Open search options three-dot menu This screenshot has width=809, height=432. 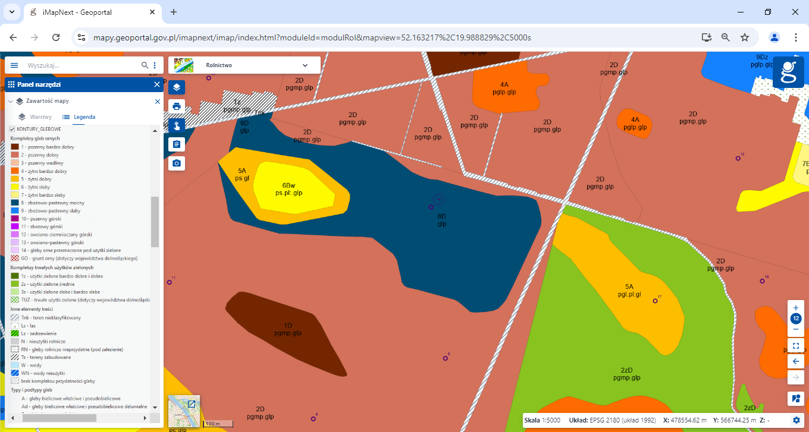click(x=155, y=65)
